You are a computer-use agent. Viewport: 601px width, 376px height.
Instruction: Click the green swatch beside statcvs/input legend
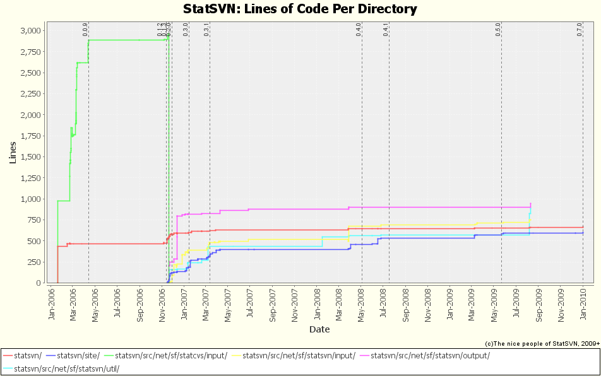tap(109, 356)
